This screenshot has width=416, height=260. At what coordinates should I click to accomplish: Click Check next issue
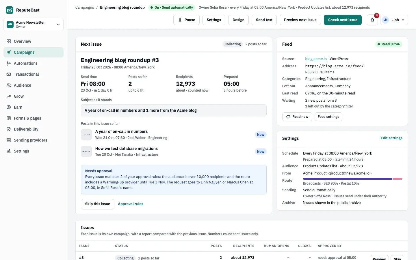(x=343, y=20)
